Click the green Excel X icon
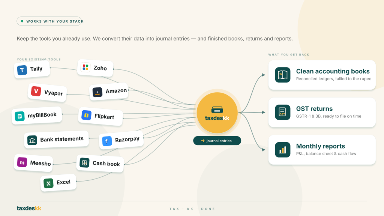Screen dimensions: 384x216 [x=48, y=183]
